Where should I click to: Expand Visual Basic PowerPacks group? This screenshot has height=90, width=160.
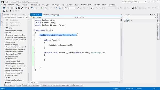click(x=5, y=80)
